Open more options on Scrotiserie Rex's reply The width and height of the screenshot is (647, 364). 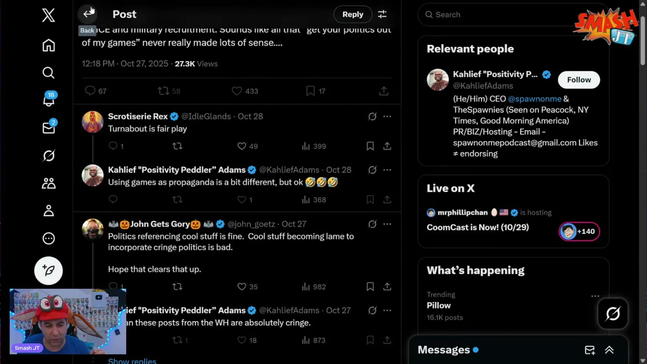pos(387,116)
